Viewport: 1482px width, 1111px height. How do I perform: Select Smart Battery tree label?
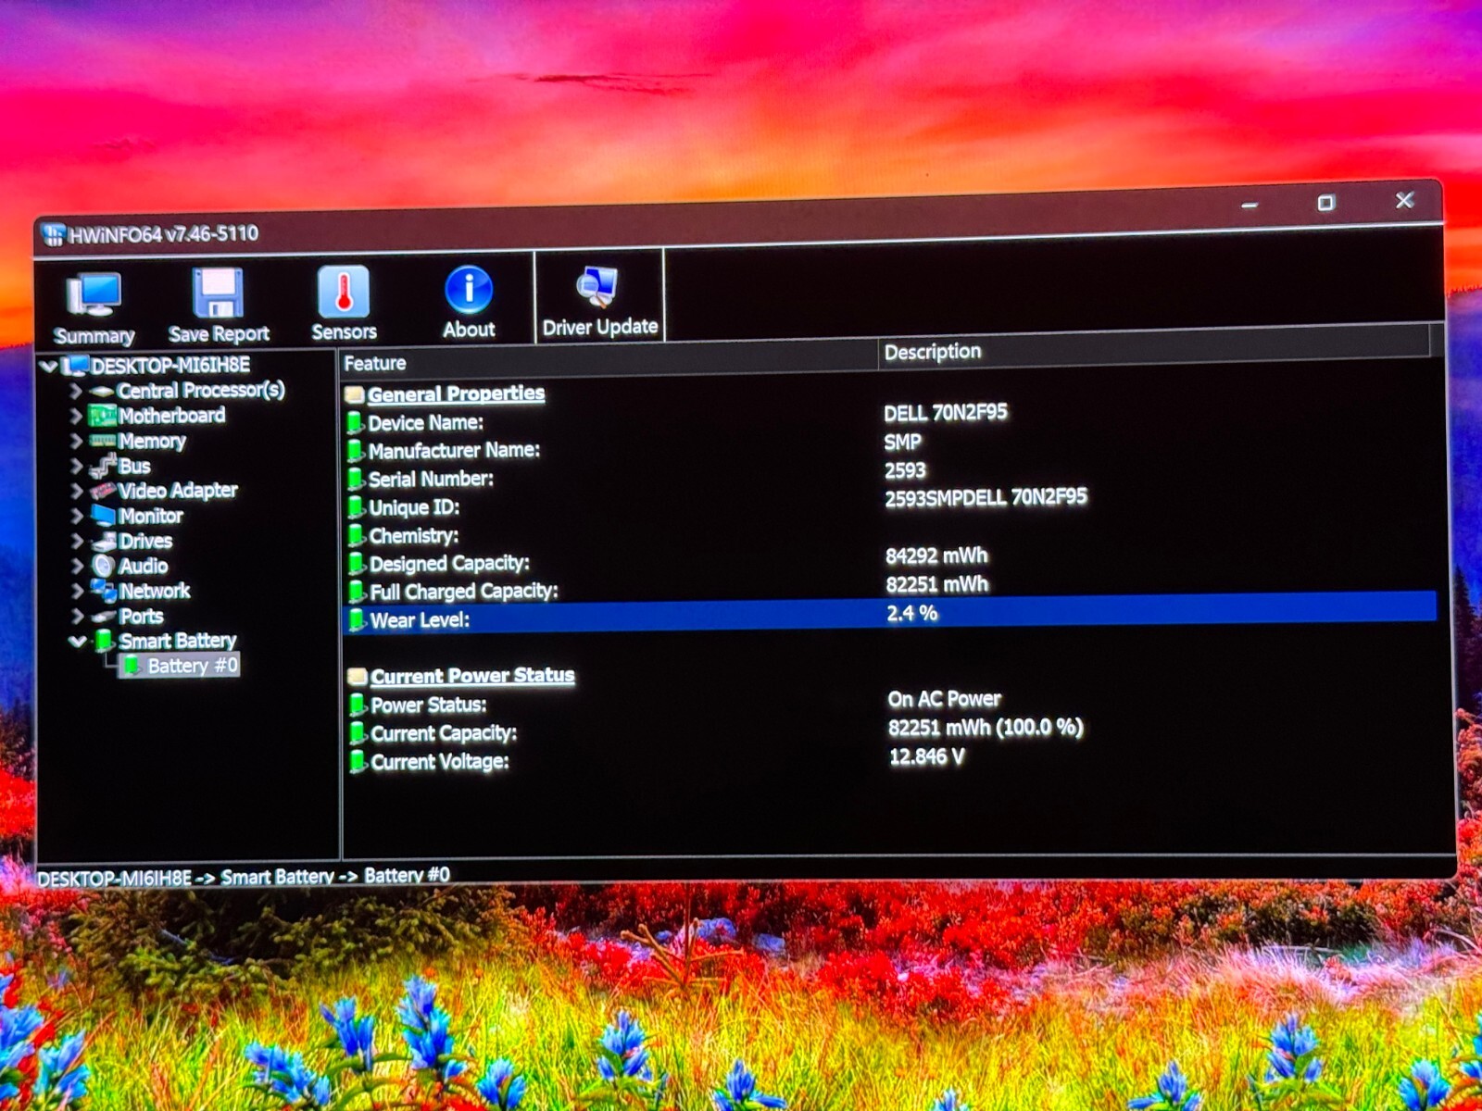pos(178,641)
